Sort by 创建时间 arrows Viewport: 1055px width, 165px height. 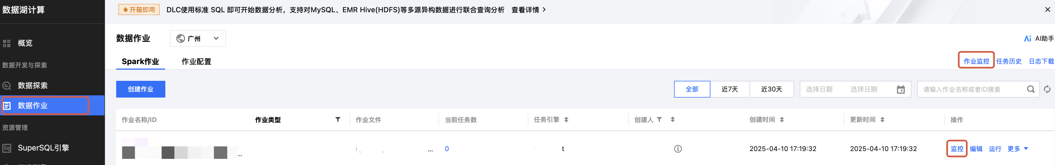click(781, 119)
